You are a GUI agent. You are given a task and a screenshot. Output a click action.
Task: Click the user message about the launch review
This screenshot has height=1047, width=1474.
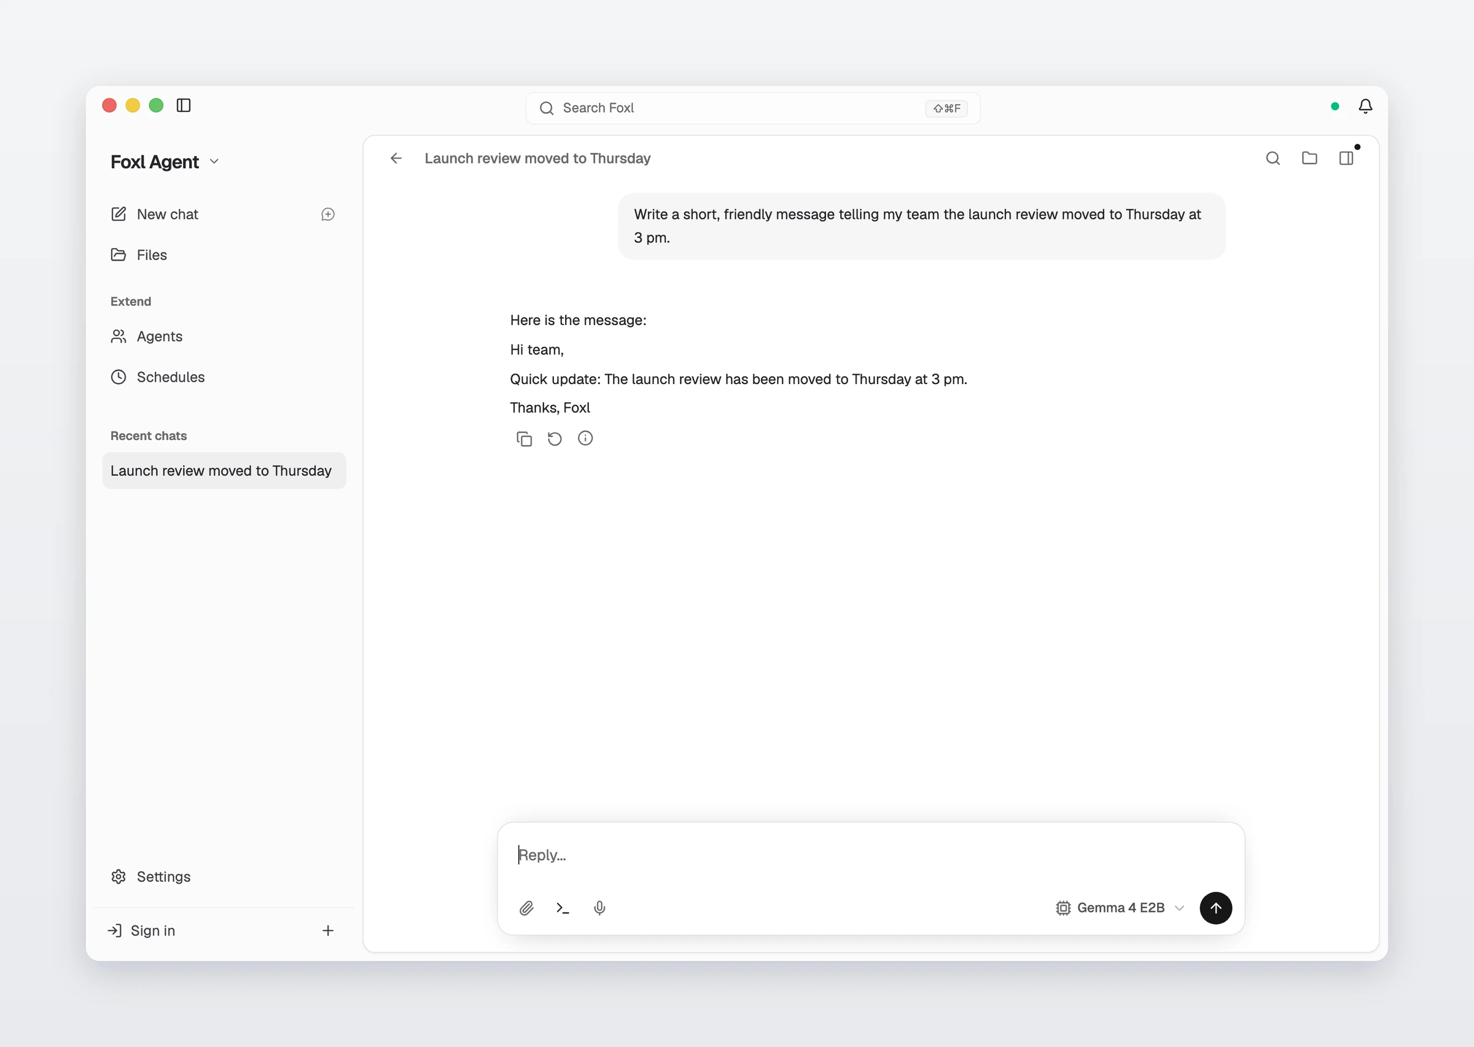pos(921,226)
